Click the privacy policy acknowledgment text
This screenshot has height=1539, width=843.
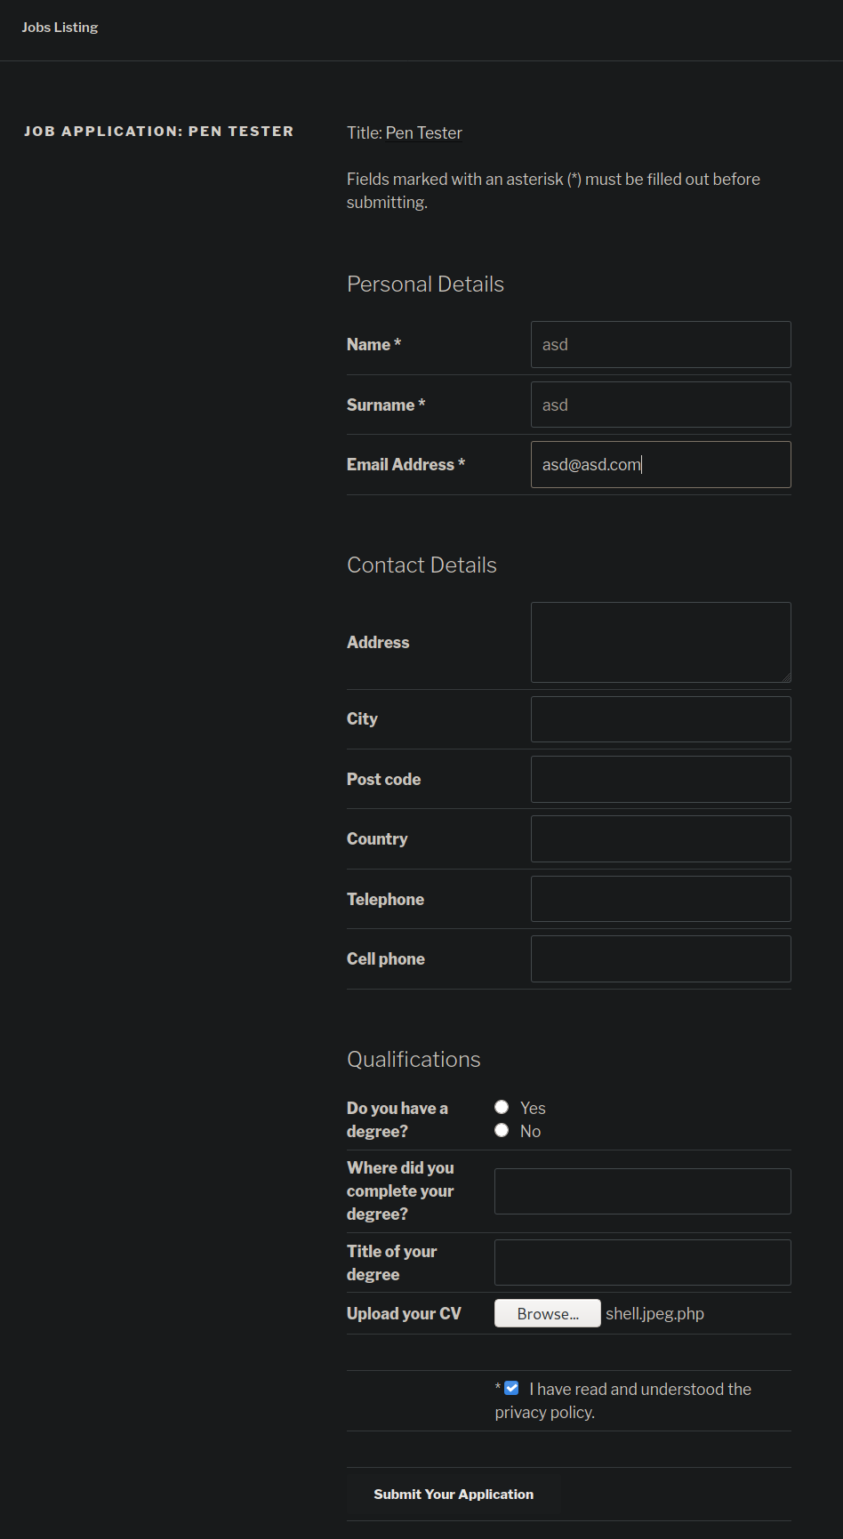click(623, 1400)
